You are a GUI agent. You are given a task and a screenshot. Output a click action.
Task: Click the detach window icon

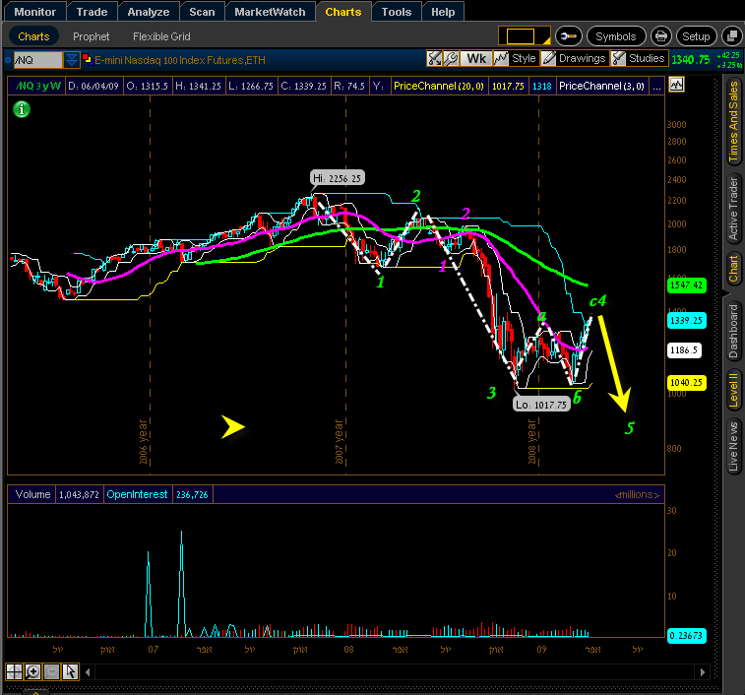pyautogui.click(x=731, y=36)
